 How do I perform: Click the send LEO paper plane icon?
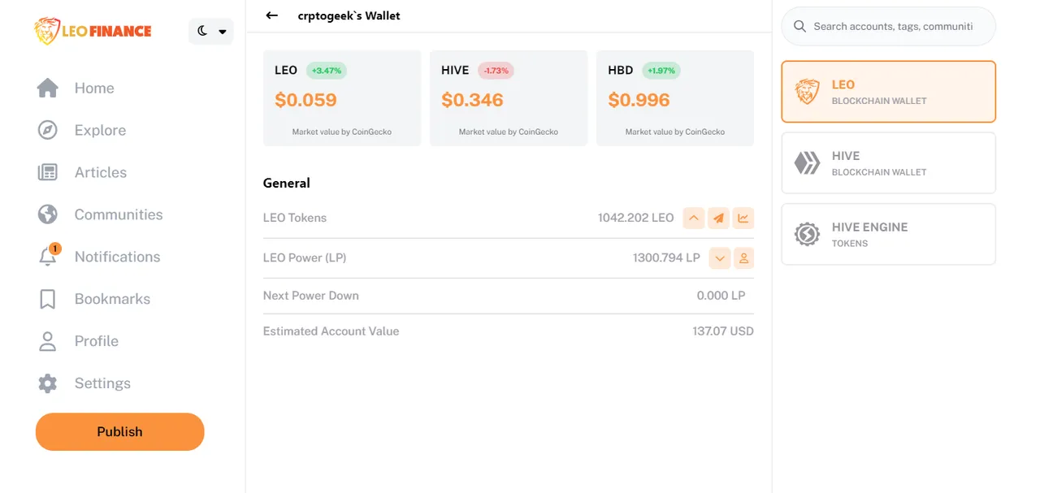[x=718, y=218]
